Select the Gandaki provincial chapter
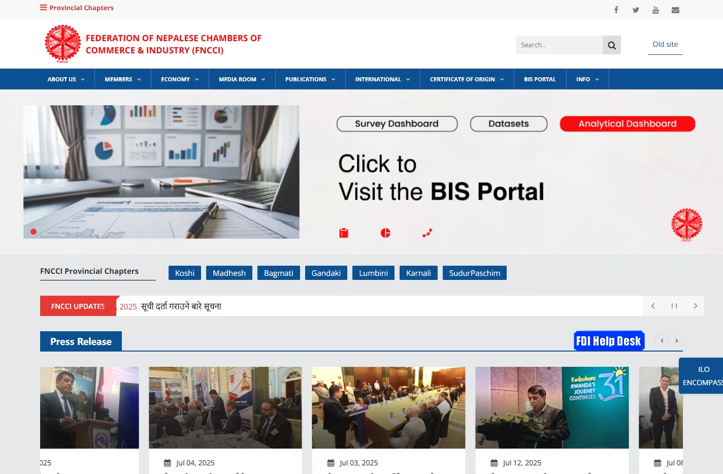Image resolution: width=723 pixels, height=474 pixels. [x=326, y=273]
